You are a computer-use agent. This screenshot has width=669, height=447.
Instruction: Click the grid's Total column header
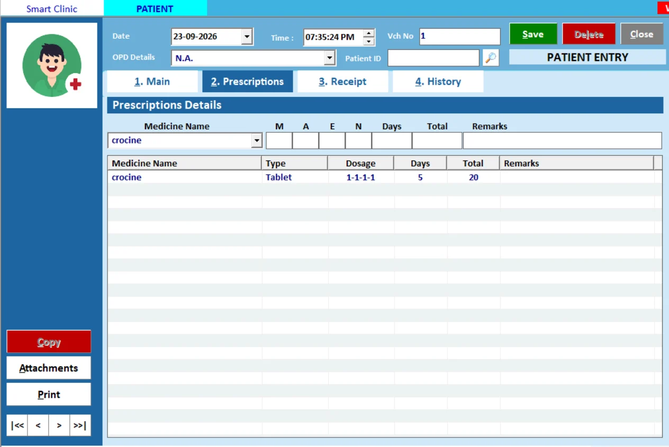coord(473,163)
